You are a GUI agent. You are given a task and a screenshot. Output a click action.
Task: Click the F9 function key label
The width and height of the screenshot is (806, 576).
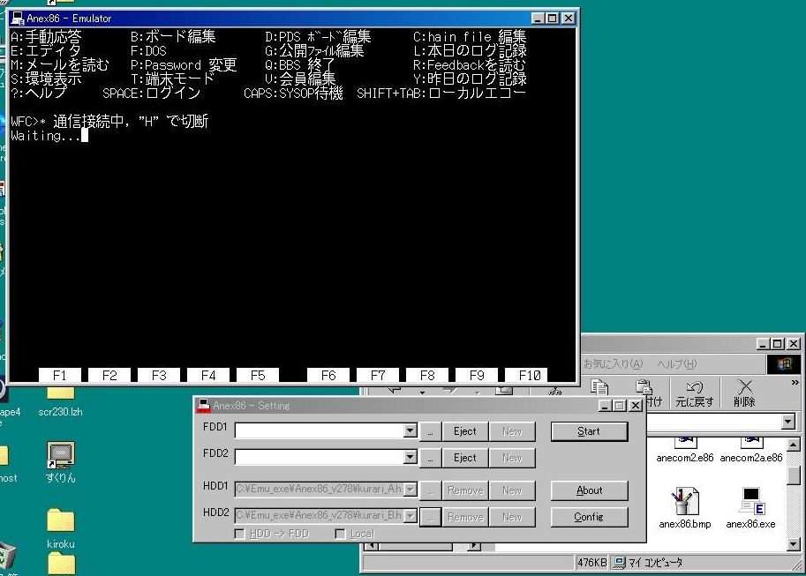point(477,375)
